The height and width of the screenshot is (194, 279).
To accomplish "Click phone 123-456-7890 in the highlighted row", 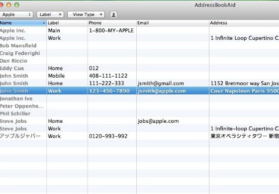I will [x=109, y=91].
